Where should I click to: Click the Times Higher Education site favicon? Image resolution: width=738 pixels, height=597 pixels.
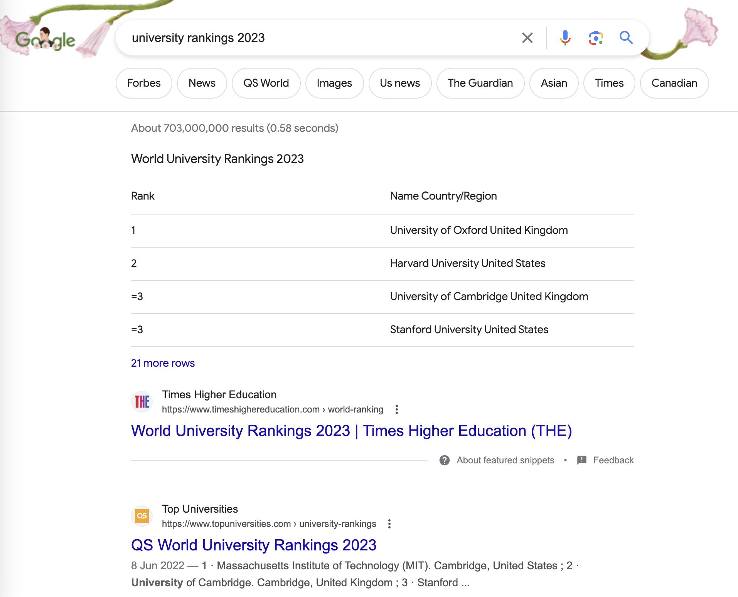pyautogui.click(x=142, y=402)
